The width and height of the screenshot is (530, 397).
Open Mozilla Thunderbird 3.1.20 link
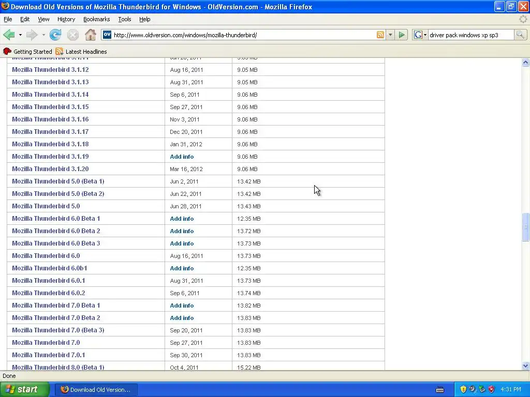coord(50,169)
